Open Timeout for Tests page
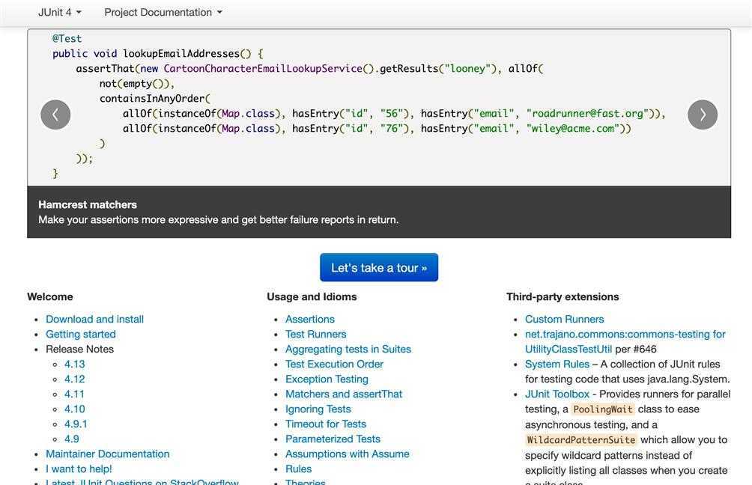This screenshot has height=485, width=752. (326, 424)
